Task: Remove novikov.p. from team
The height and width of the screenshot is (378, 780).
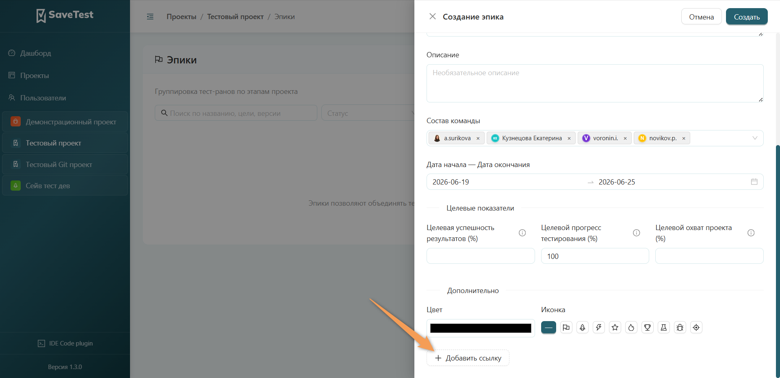Action: pos(684,138)
